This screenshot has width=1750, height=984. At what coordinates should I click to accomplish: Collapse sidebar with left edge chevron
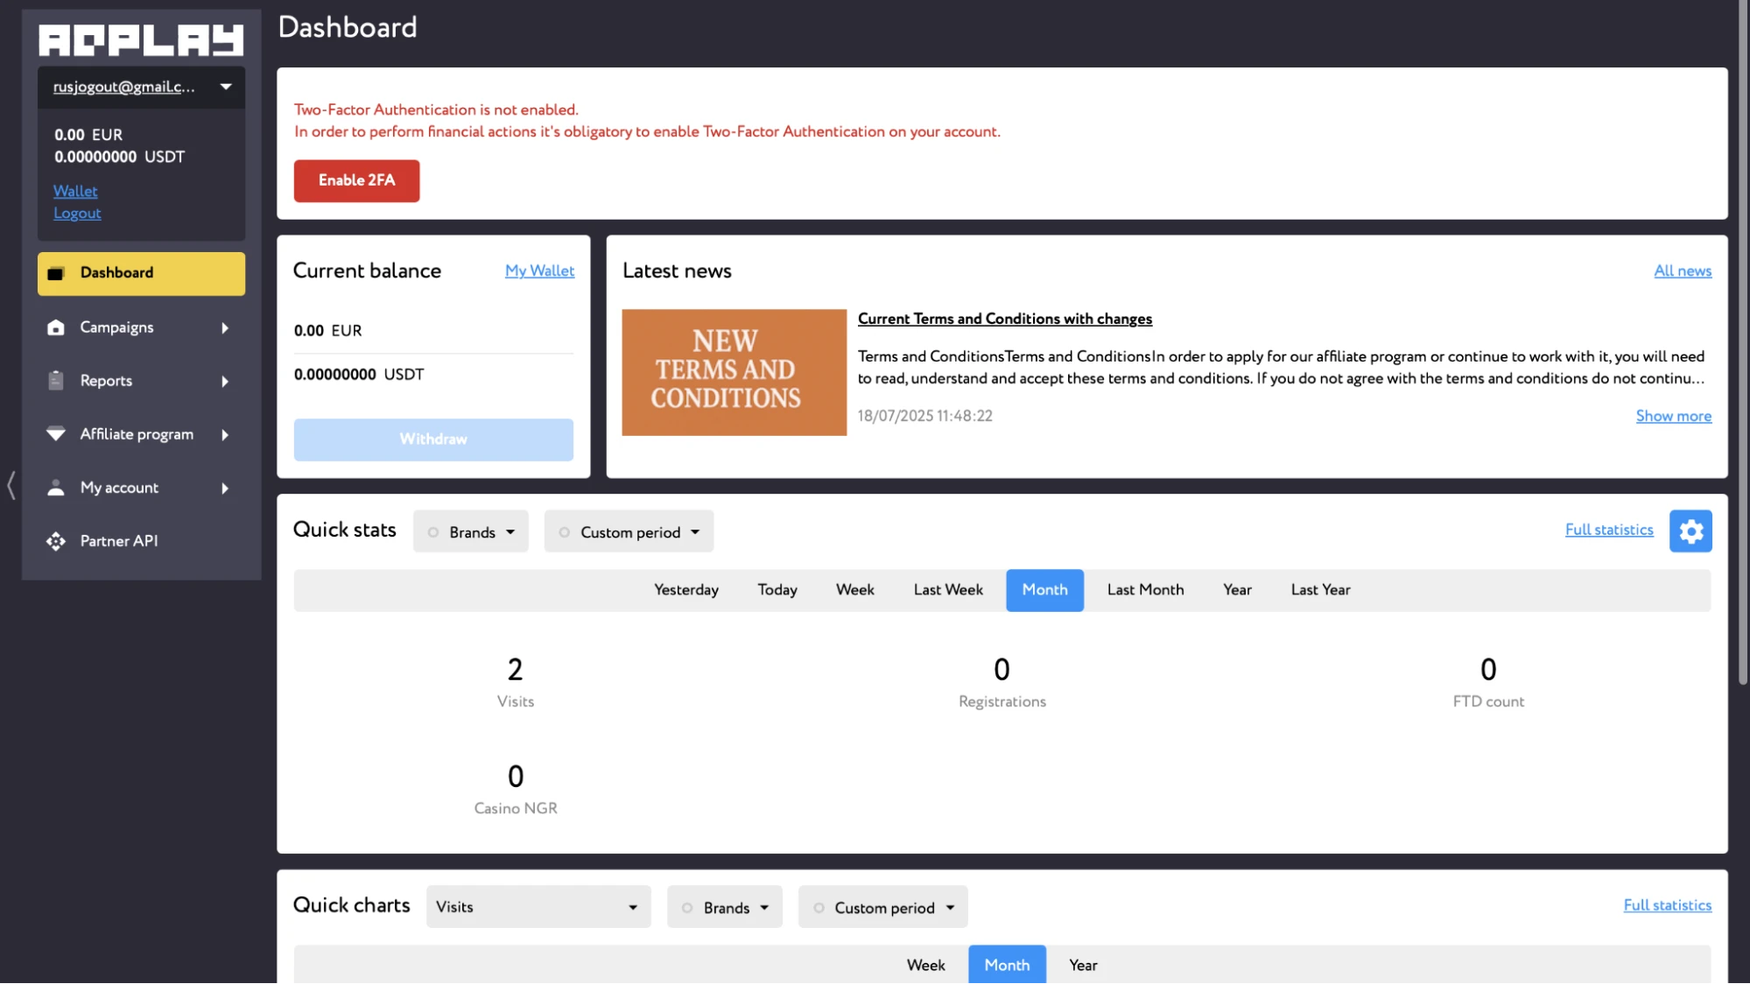(11, 485)
